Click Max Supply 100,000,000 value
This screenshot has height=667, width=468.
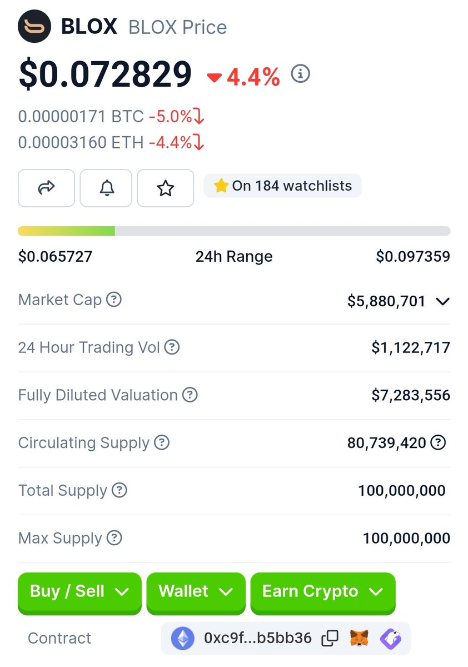tap(406, 538)
